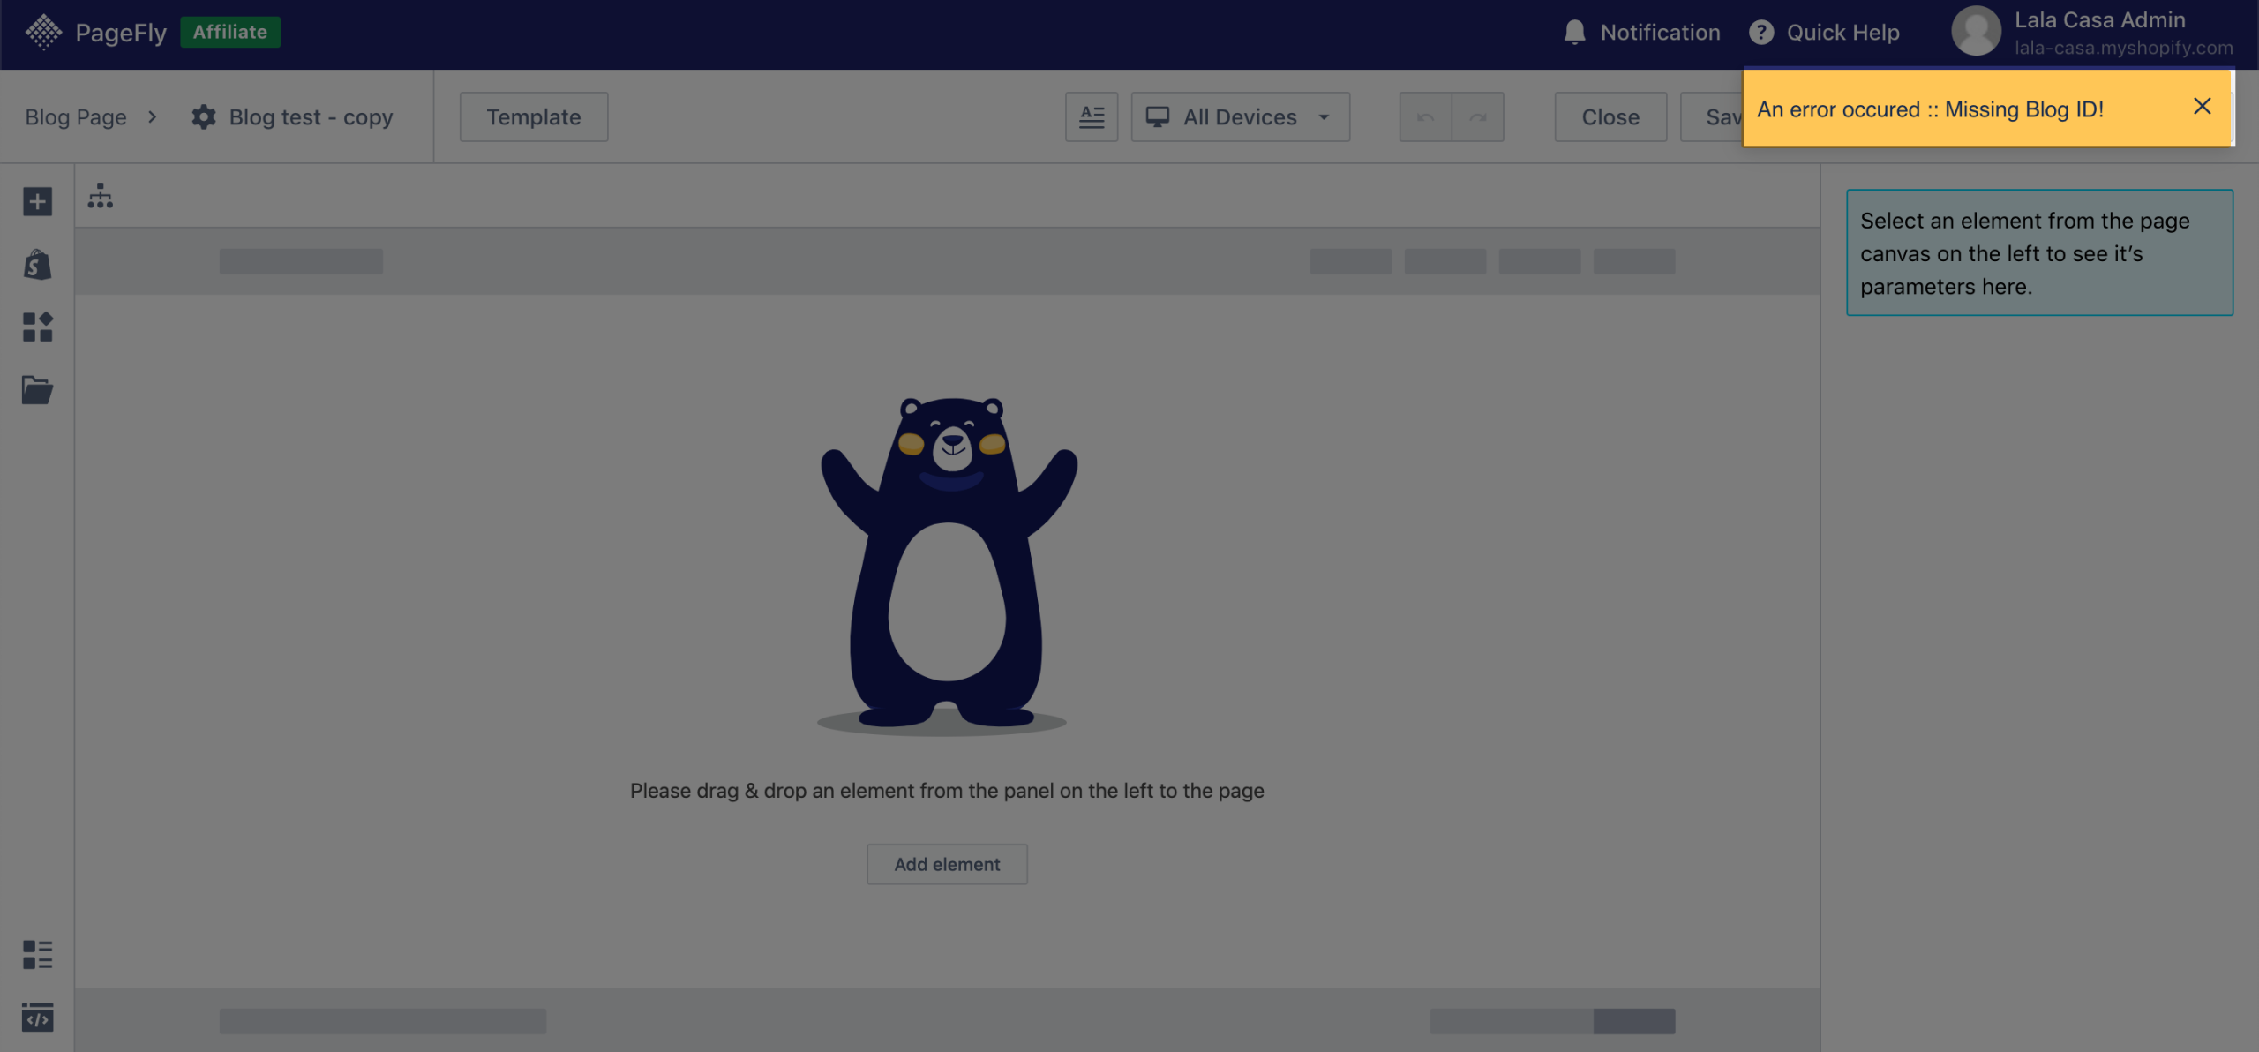The image size is (2259, 1052).
Task: Click lala-casa.myshopify.com store name
Action: pyautogui.click(x=2123, y=48)
